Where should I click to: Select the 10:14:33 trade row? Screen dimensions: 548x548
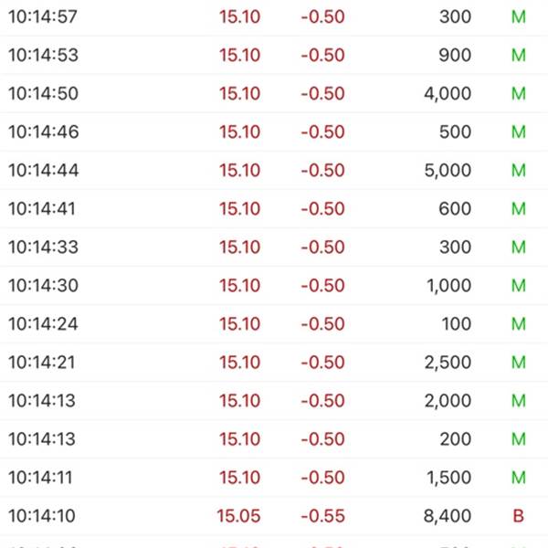(x=274, y=248)
